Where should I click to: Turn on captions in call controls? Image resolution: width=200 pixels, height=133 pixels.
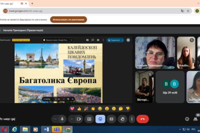tap(112, 119)
